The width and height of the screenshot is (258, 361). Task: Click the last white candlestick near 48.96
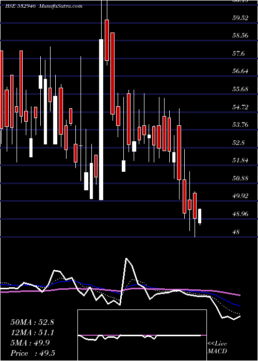point(200,216)
